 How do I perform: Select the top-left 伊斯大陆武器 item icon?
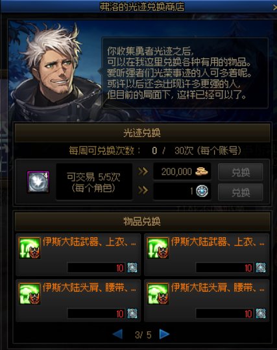30,248
